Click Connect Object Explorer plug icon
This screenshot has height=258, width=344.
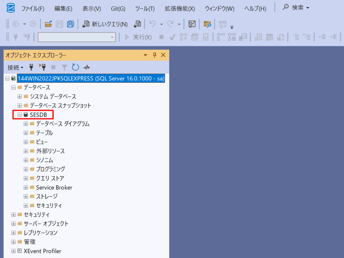31,67
